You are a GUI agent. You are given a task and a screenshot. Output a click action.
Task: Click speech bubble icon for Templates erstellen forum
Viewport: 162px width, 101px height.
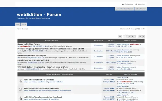[x=128, y=95]
